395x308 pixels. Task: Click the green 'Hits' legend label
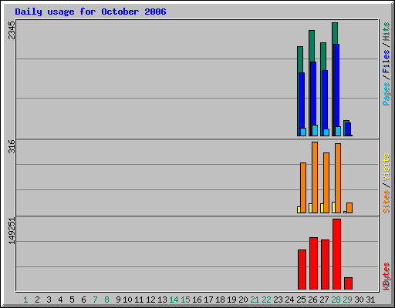[387, 32]
